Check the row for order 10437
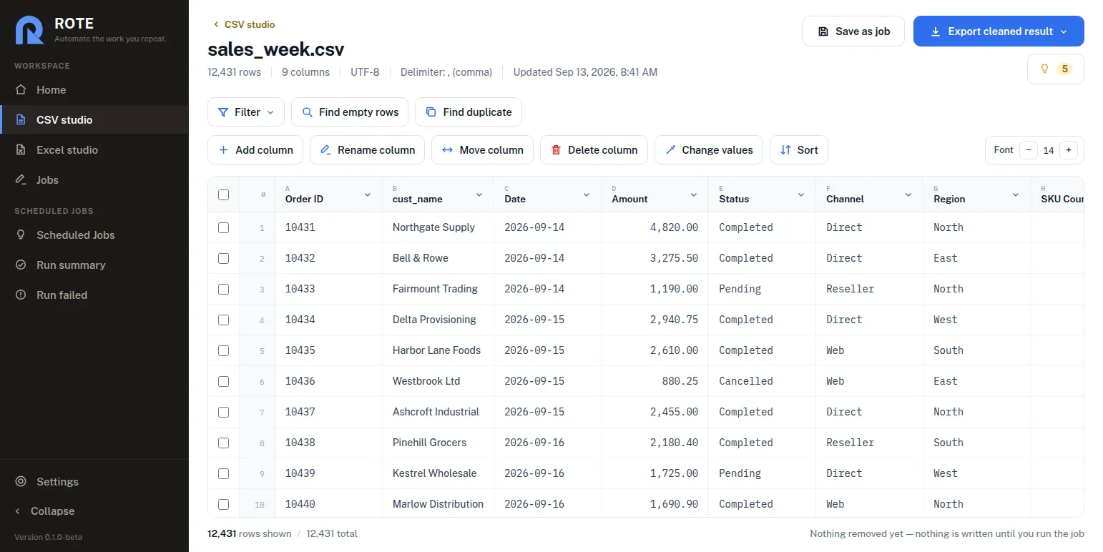The image size is (1103, 552). (x=223, y=412)
